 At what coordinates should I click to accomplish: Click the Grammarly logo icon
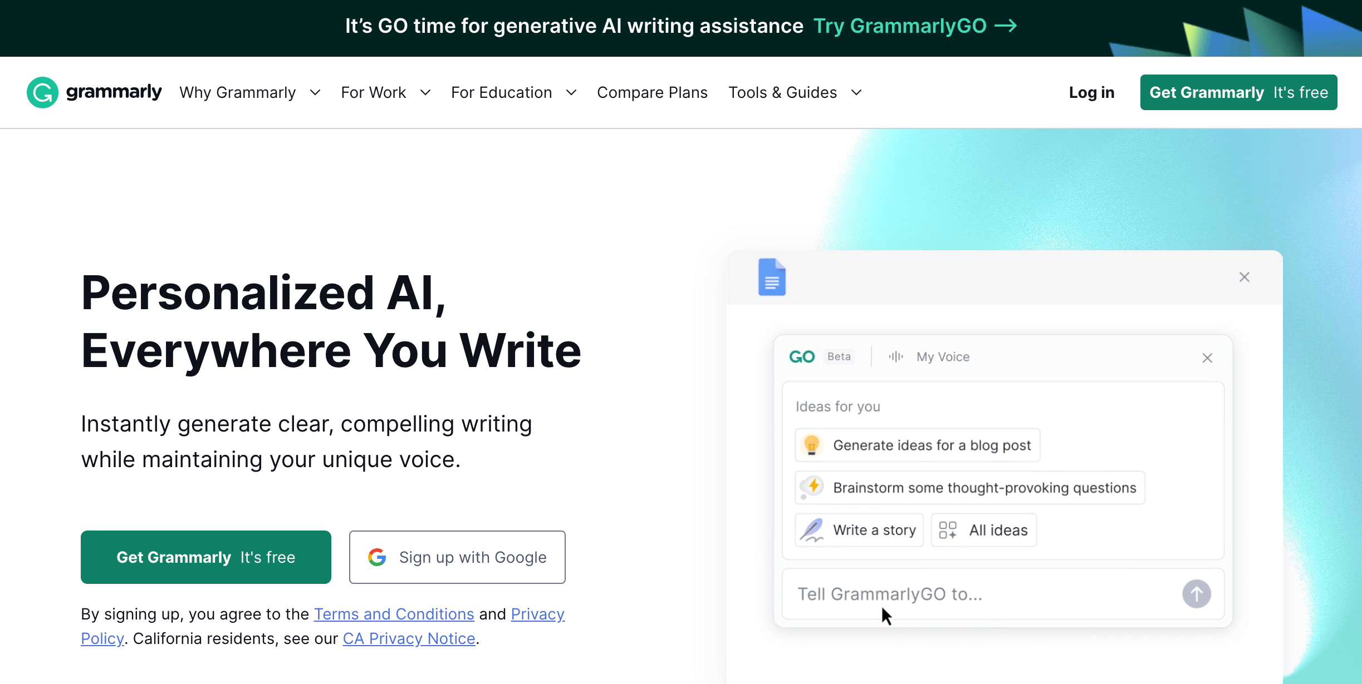40,92
